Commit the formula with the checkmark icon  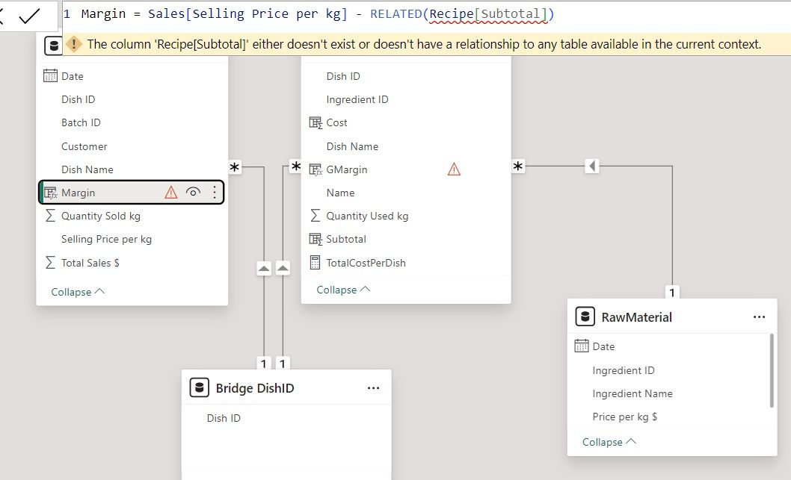point(29,16)
